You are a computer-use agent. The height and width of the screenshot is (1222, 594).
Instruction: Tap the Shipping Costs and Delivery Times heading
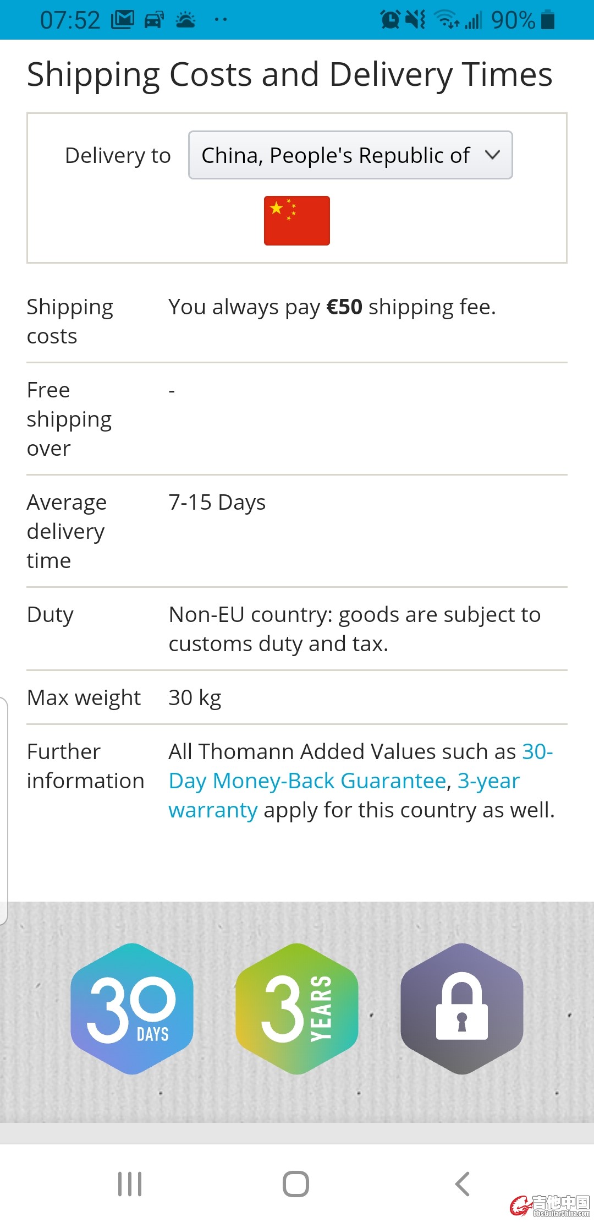coord(290,74)
